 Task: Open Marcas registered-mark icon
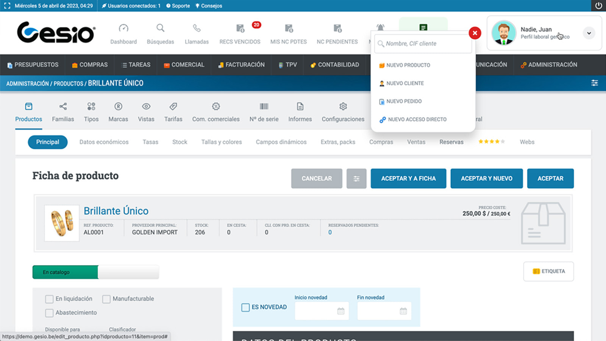pyautogui.click(x=118, y=106)
